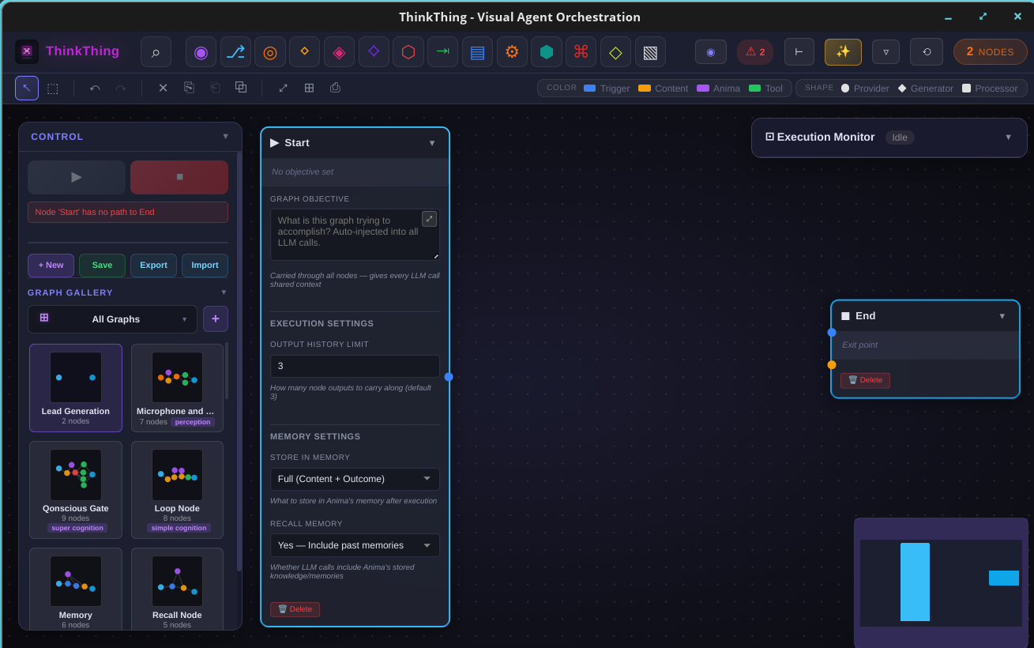This screenshot has width=1034, height=648.
Task: Add the orange gear node
Action: (512, 52)
